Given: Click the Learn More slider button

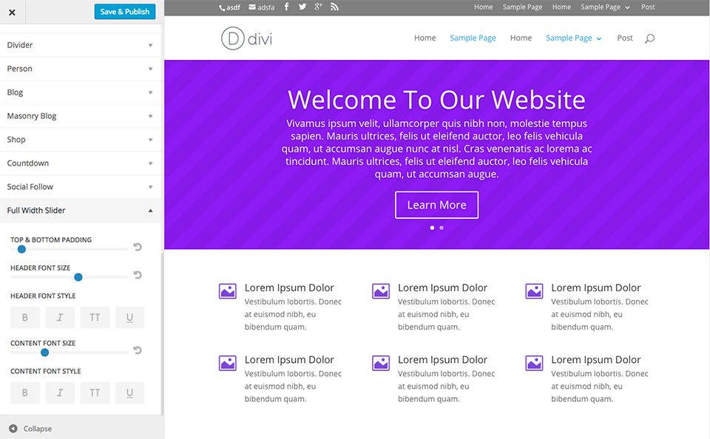Looking at the screenshot, I should tap(436, 205).
